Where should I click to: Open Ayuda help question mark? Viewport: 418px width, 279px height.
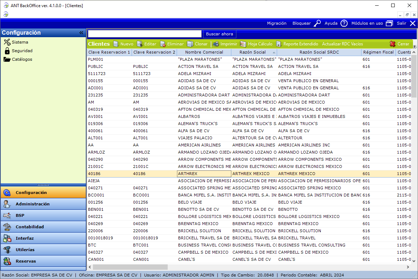click(344, 23)
